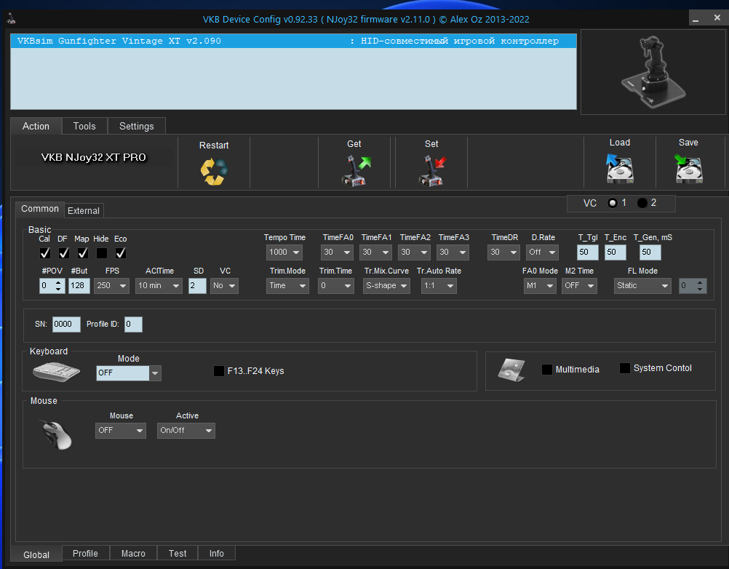
Task: Open the TimeFA0 dropdown
Action: 337,252
